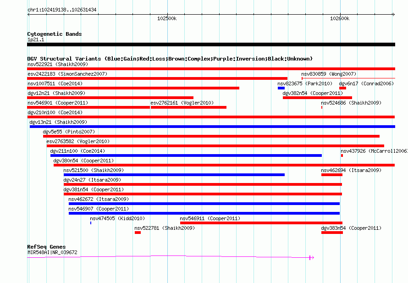Open the nsv474505 (Kidd2010) label
The image size is (408, 283).
tap(117, 218)
